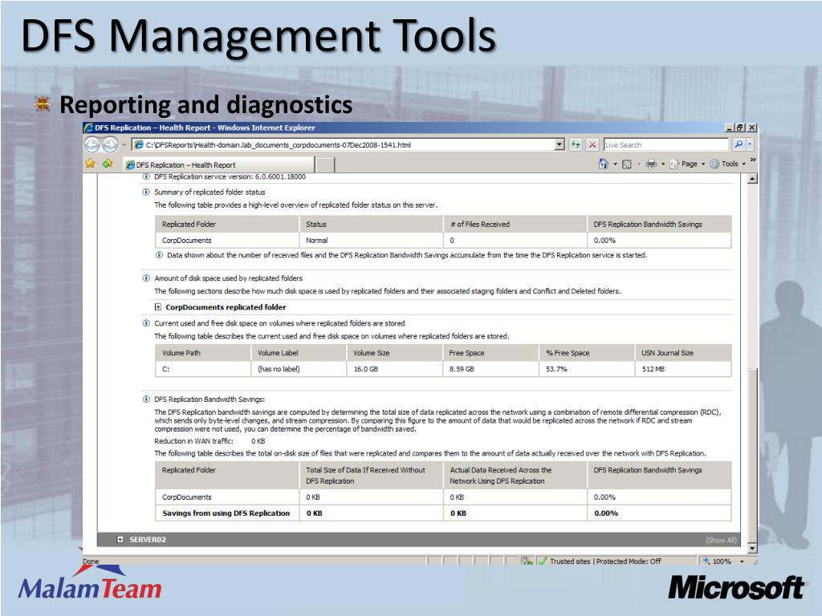822x616 pixels.
Task: Click the browser Forward arrow button
Action: [109, 144]
